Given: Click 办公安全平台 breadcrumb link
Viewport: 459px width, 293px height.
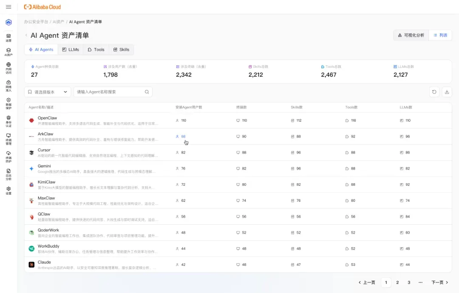Looking at the screenshot, I should pyautogui.click(x=36, y=22).
